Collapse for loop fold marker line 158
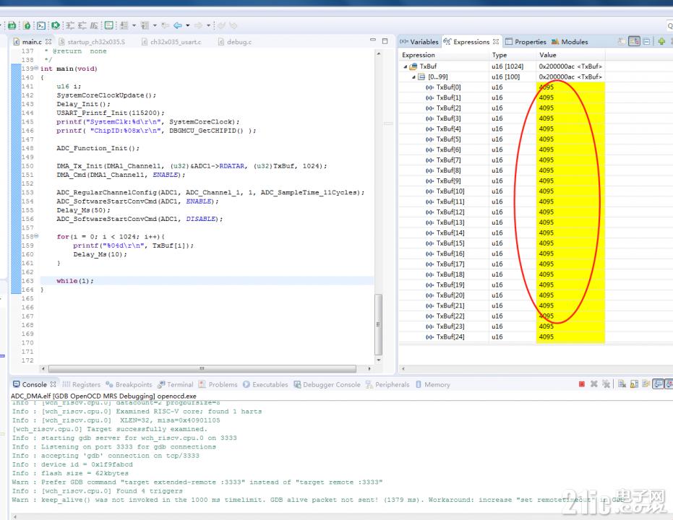Screen dimensions: 673x520 coord(36,236)
